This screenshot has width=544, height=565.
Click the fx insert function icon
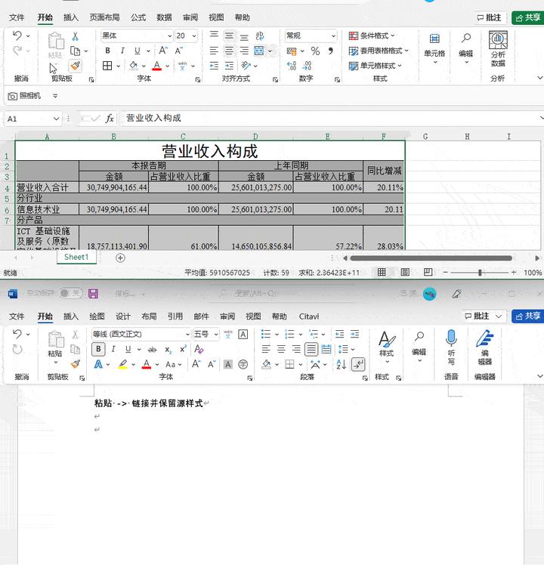(110, 119)
